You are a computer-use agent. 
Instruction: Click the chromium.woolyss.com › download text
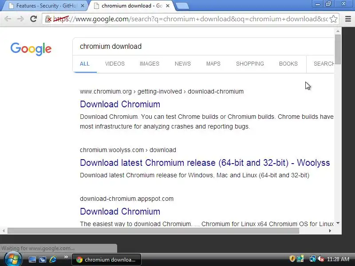tap(128, 150)
